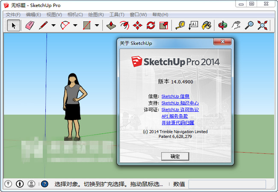Viewport: 278px width, 192px height.
Task: Select the Paint Bucket tool
Action: tap(207, 26)
